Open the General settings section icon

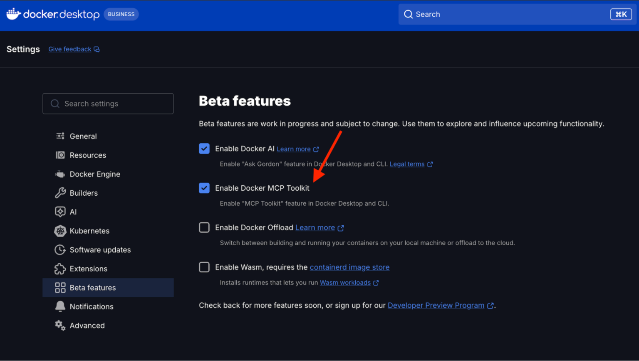point(60,136)
